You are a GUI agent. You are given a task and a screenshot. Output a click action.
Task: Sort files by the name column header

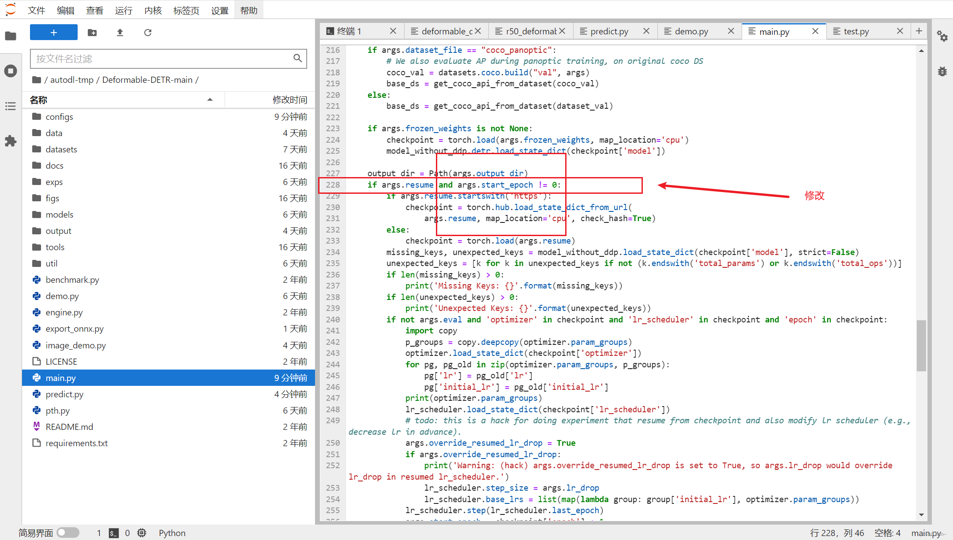click(124, 100)
